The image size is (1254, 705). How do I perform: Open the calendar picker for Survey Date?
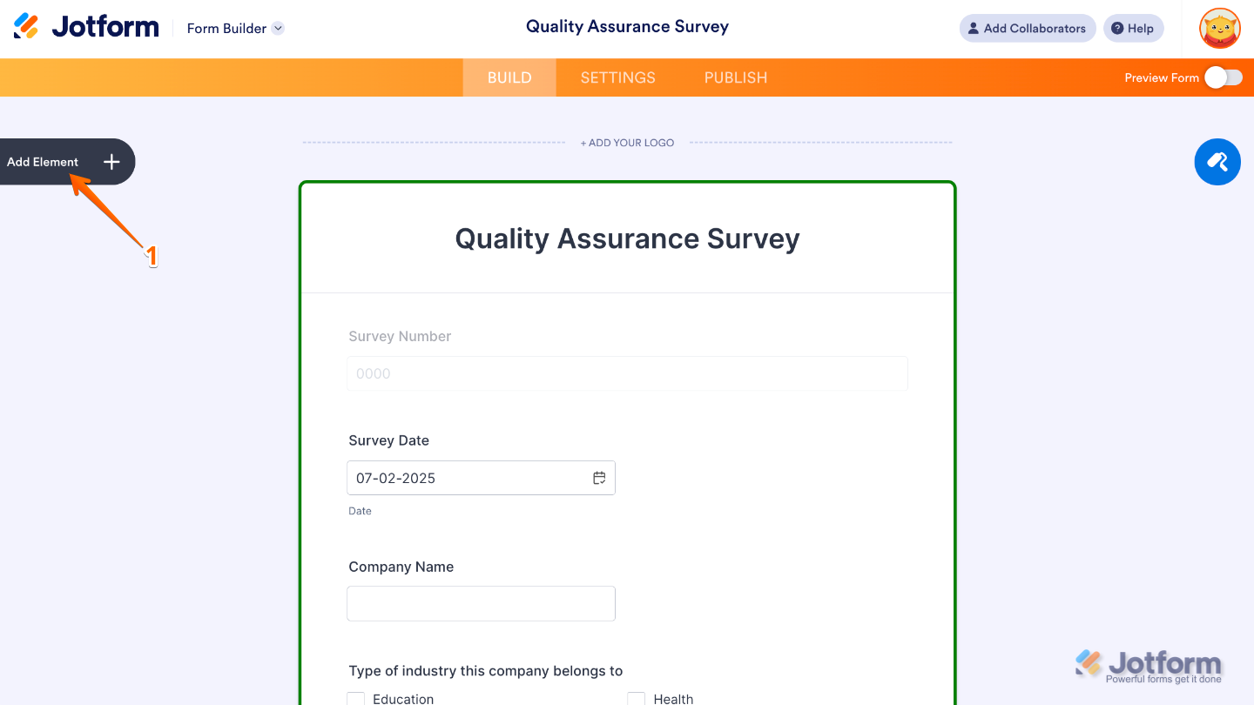coord(599,477)
